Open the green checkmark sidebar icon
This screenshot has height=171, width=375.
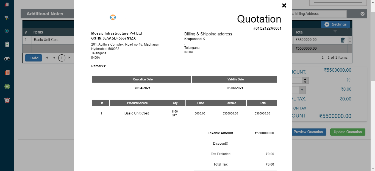click(x=7, y=86)
